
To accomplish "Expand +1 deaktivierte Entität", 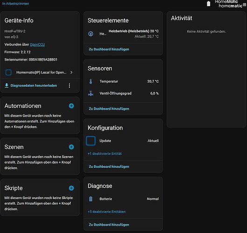I will point(104,154).
